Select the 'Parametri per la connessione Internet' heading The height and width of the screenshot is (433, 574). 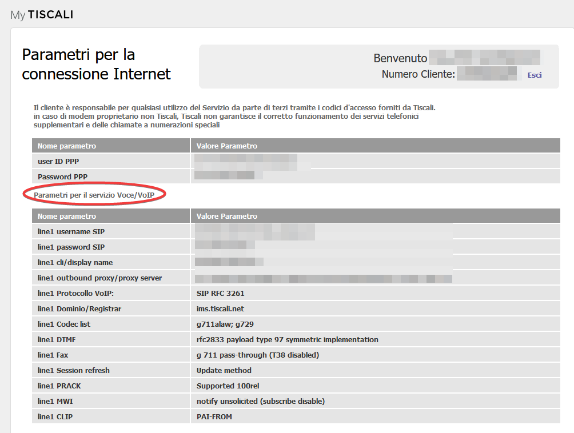click(x=96, y=65)
